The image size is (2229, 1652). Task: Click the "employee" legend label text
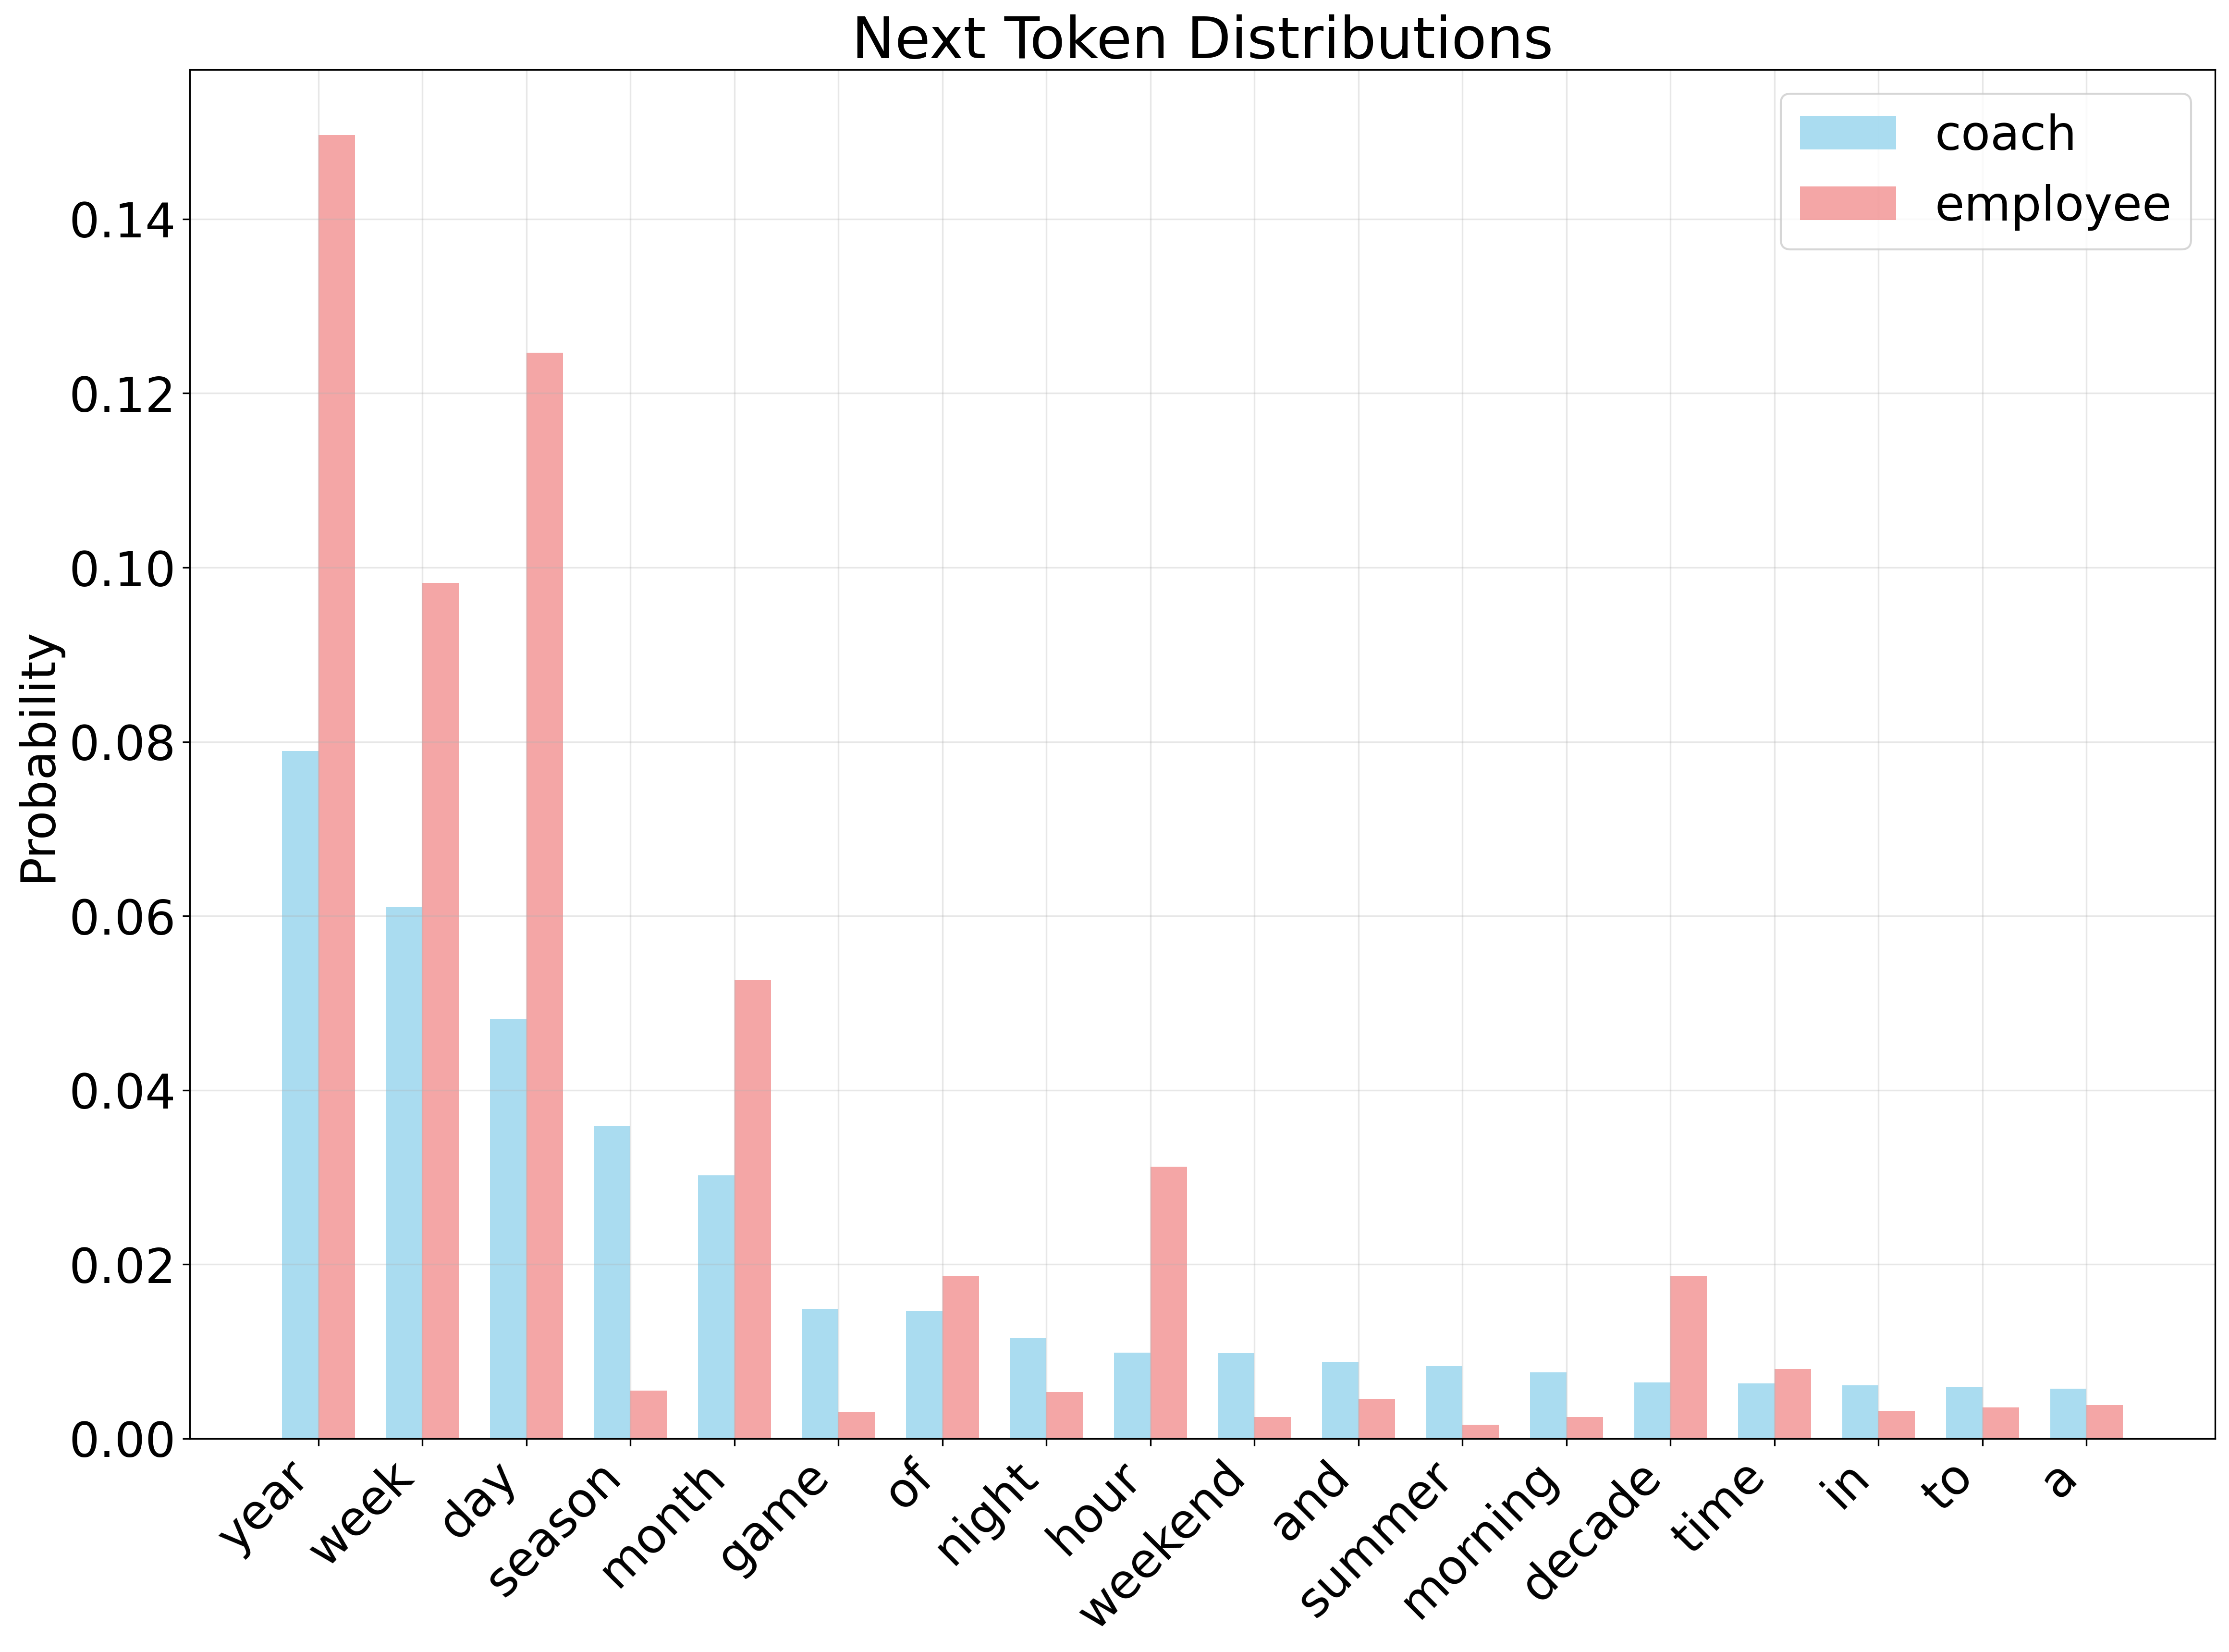click(2052, 205)
